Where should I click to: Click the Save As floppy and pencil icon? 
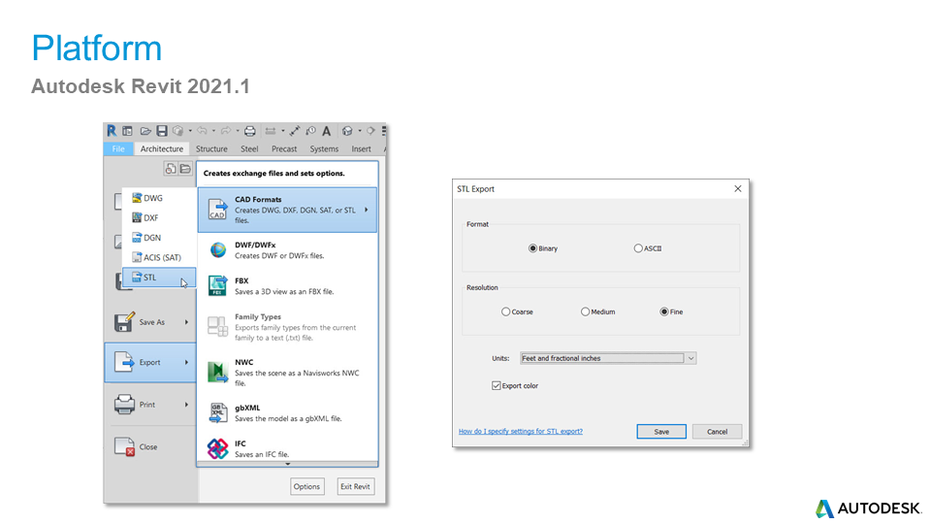tap(124, 322)
